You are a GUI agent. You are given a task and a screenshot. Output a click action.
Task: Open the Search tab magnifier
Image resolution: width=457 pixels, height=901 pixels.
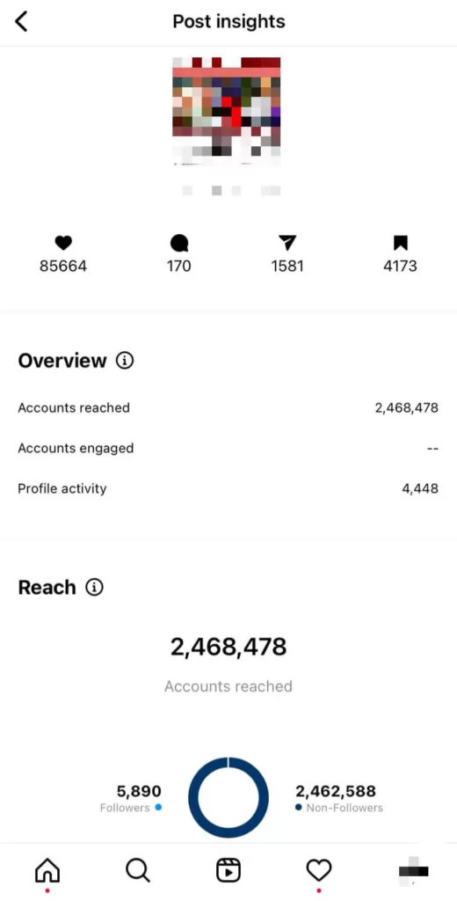(138, 871)
